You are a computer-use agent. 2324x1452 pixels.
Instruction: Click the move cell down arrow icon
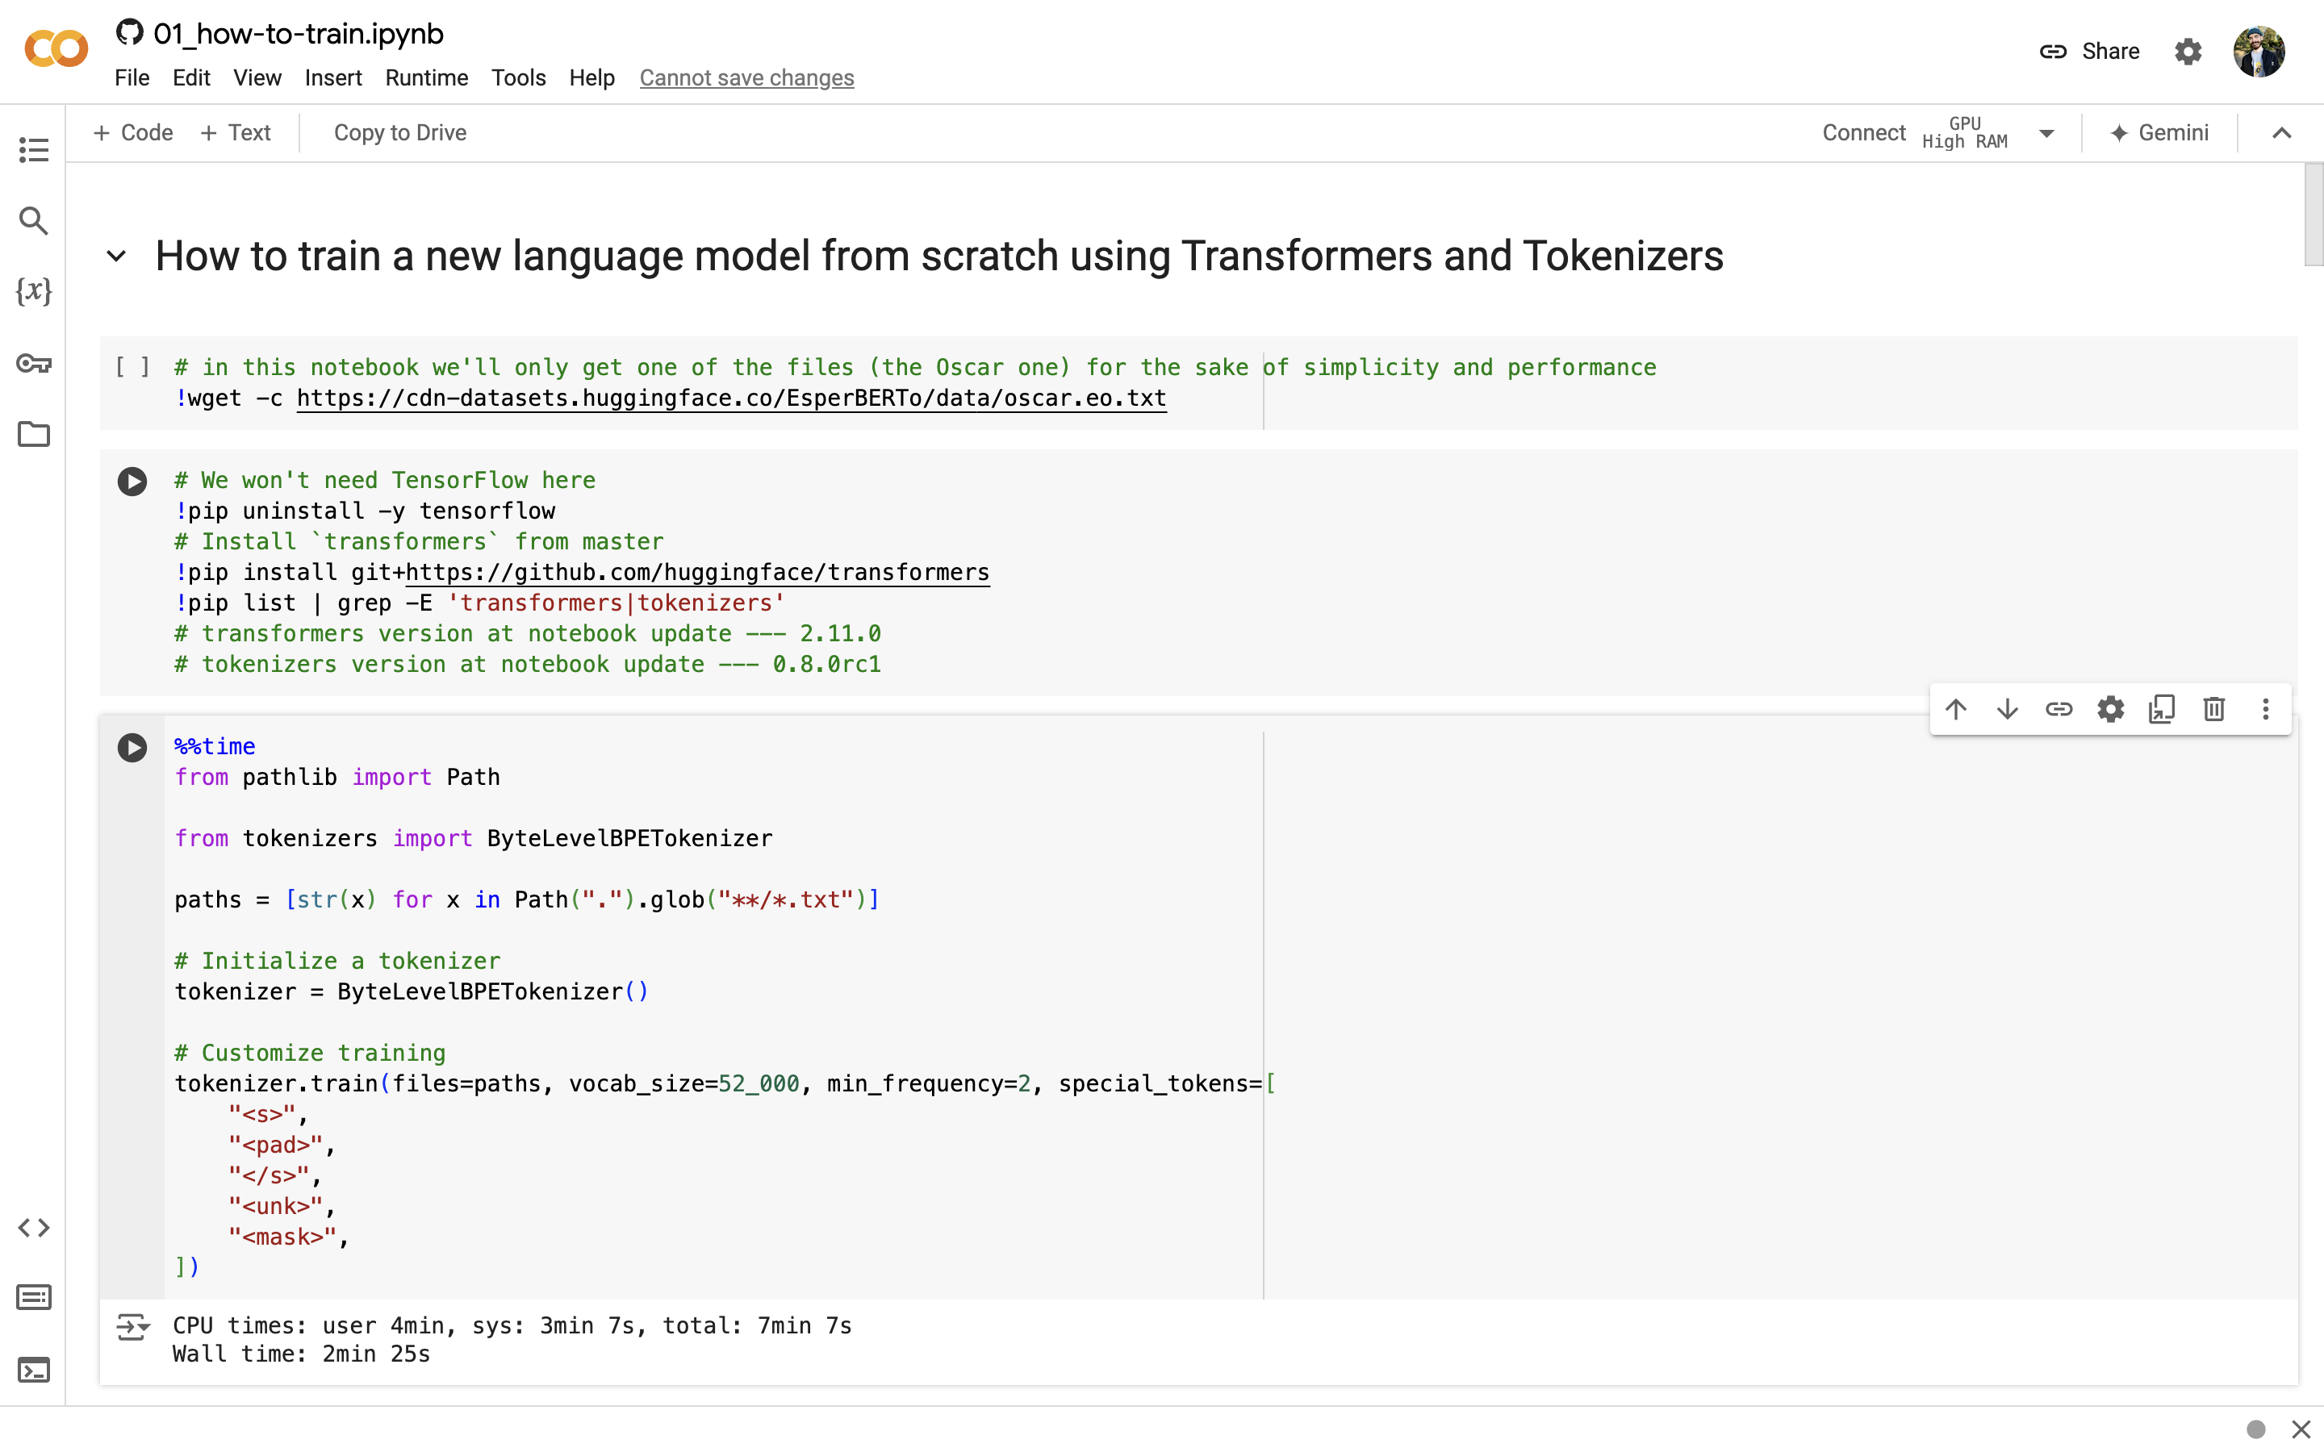pos(2008,709)
